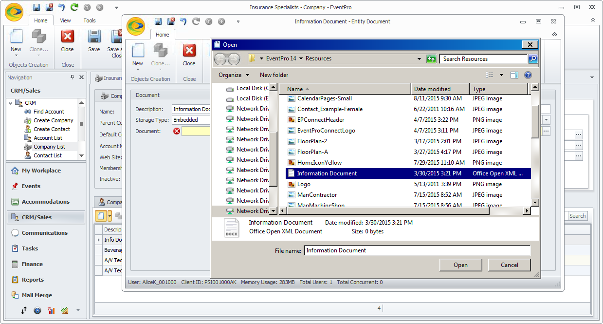Pin the Navigation panel

tap(73, 77)
